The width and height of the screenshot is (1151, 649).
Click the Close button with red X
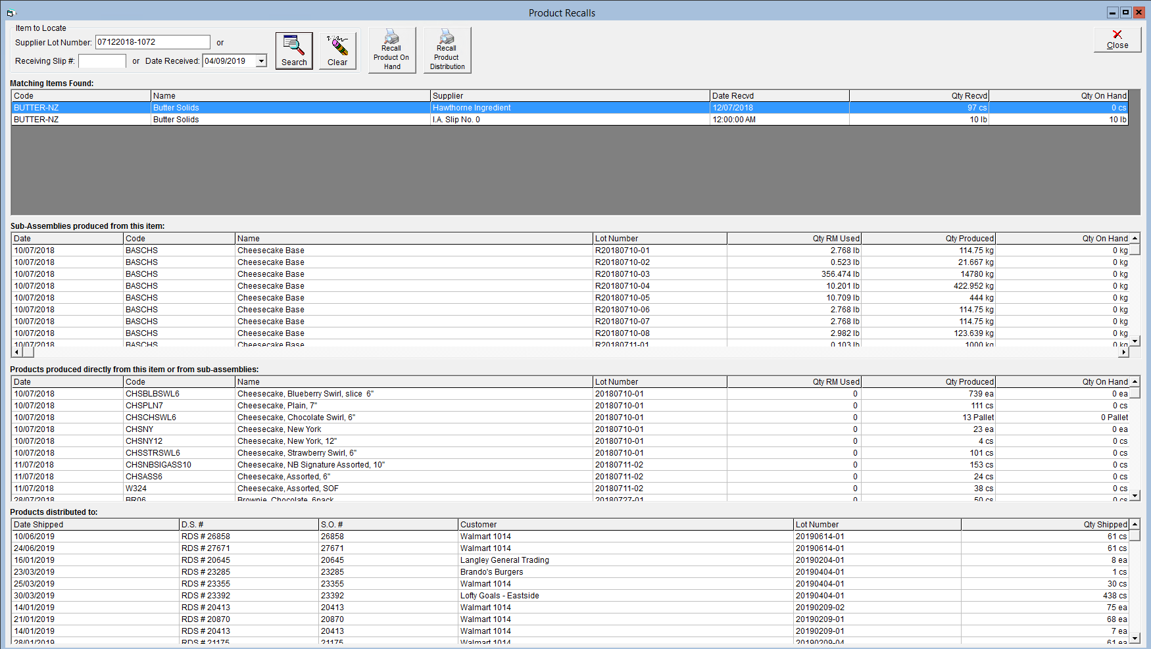1117,39
